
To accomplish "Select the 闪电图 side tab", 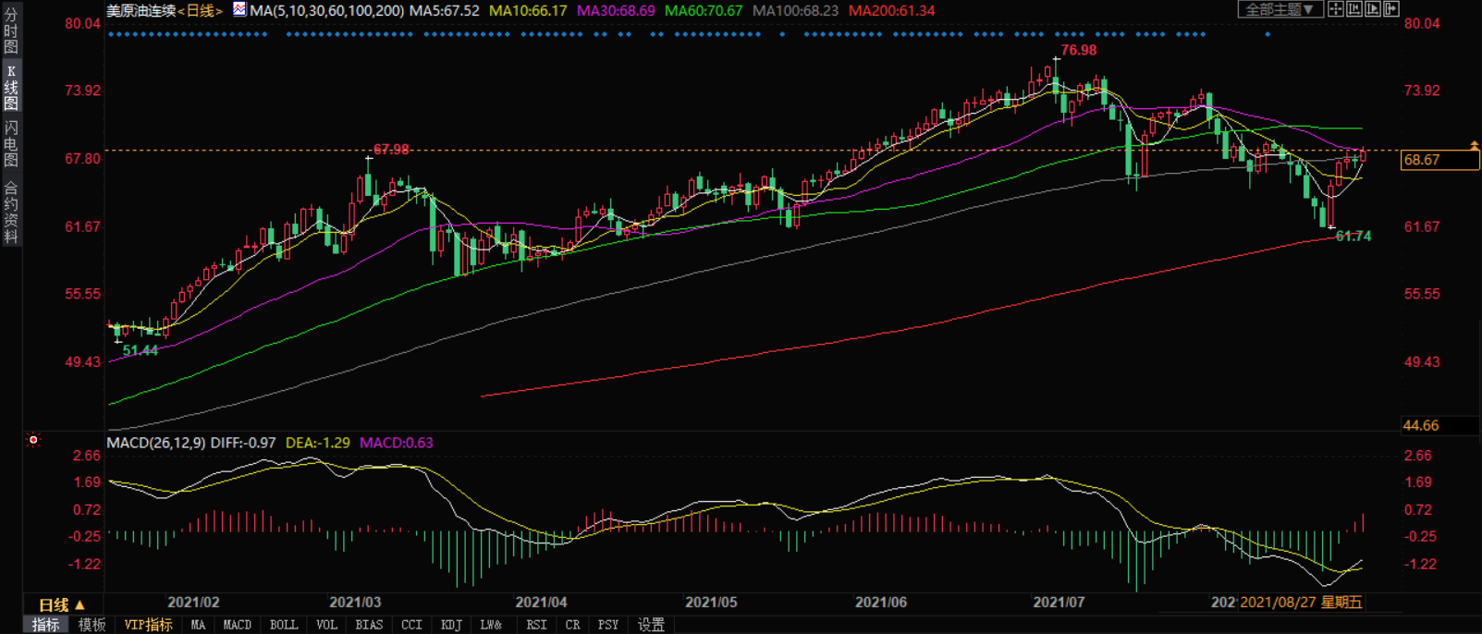I will point(11,143).
